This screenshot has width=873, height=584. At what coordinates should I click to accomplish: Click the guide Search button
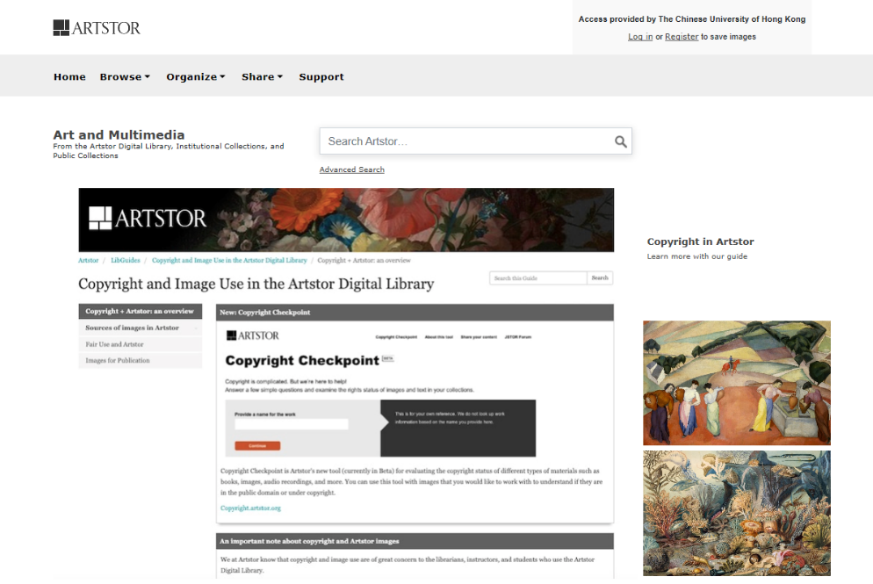(600, 278)
